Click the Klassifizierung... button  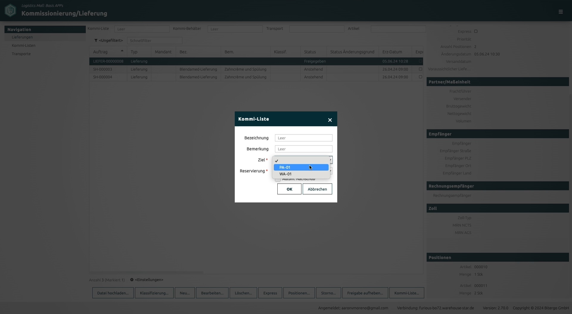(x=154, y=293)
